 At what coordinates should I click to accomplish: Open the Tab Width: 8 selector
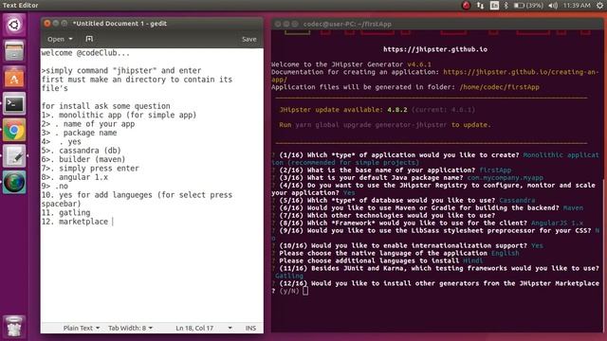click(130, 328)
